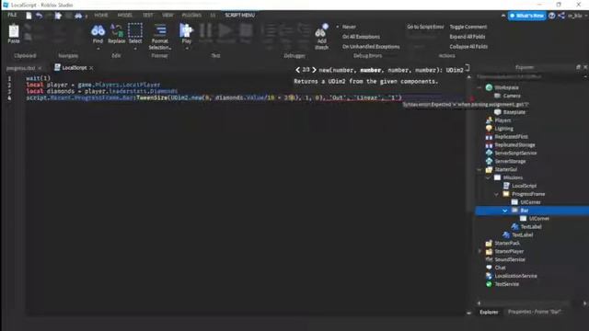Select TestService in Explorer
Screen dimensions: 589x331
(506, 284)
